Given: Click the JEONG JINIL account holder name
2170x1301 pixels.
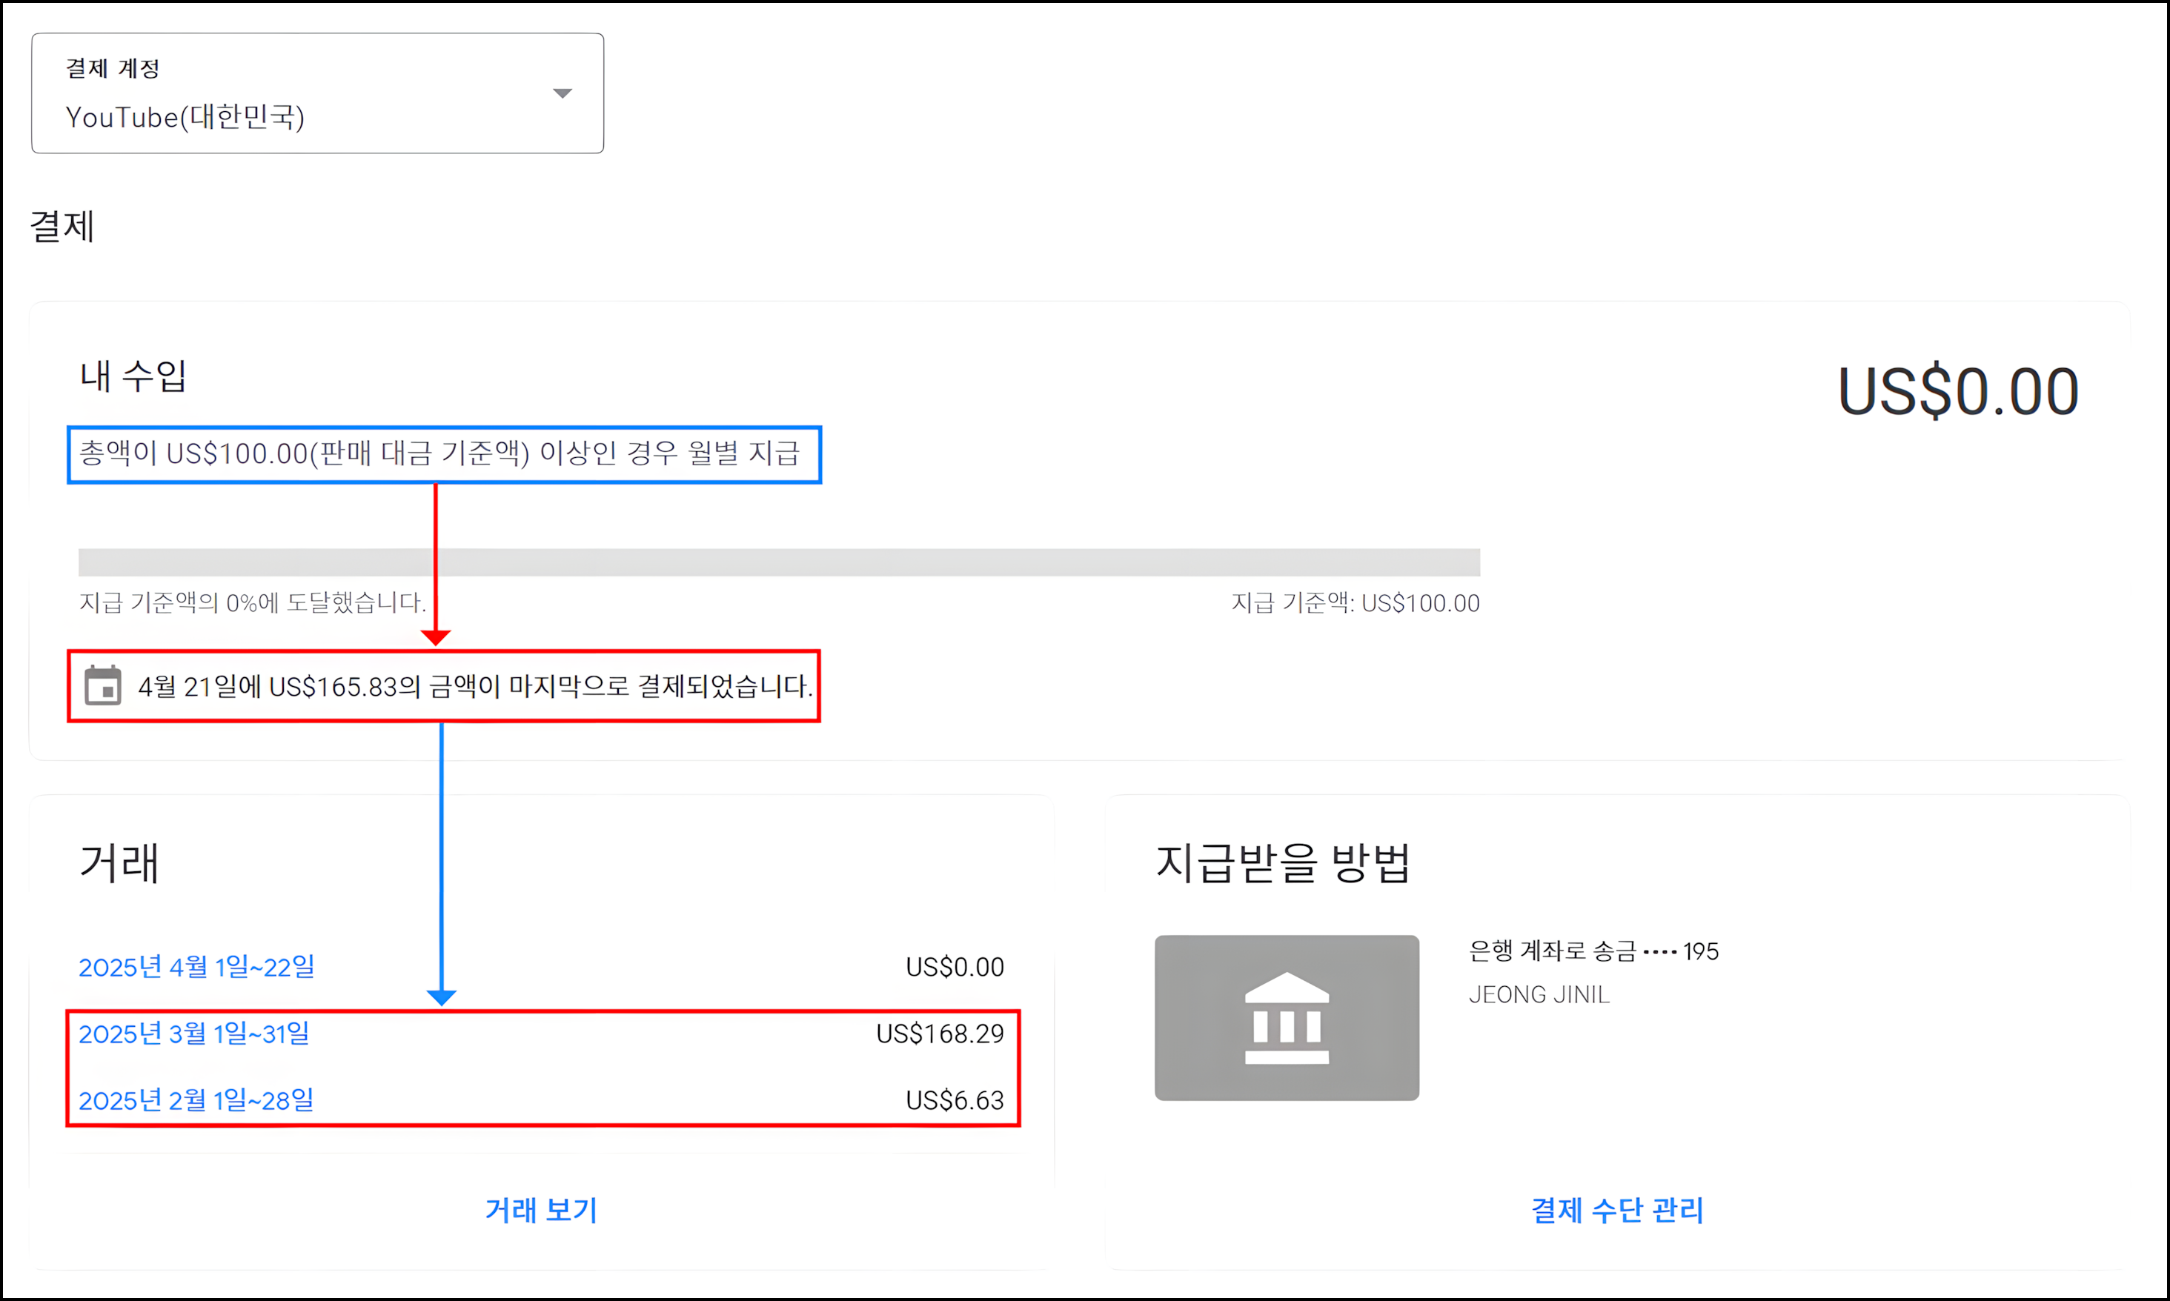Looking at the screenshot, I should point(1539,995).
